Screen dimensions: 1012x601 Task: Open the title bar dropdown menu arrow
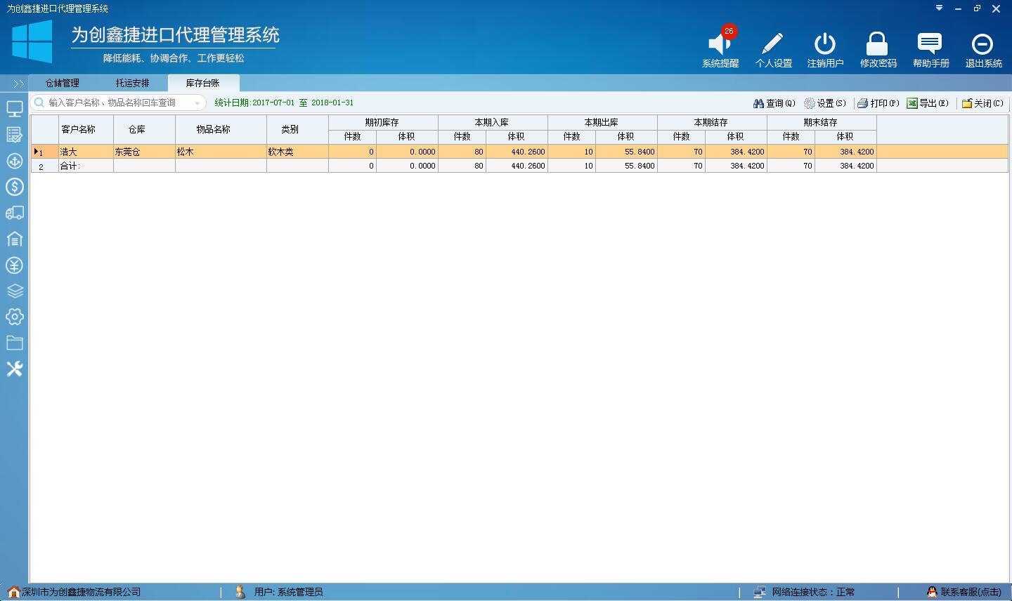940,8
